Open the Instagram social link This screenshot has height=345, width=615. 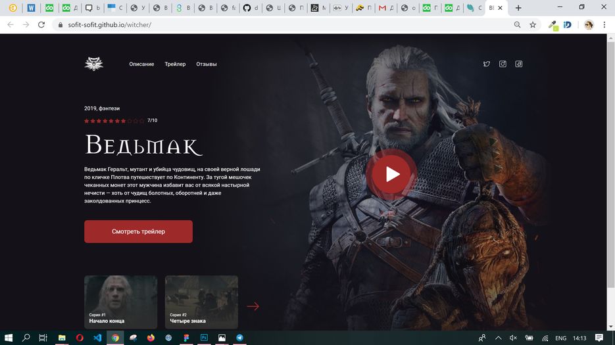tap(503, 64)
